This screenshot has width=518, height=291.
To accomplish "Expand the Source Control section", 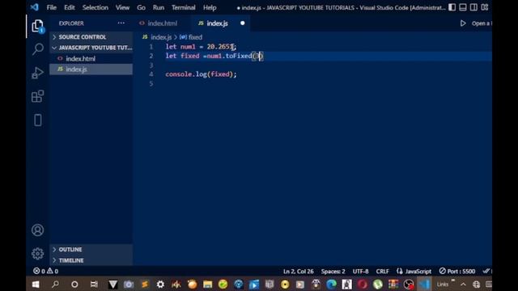I will click(91, 37).
